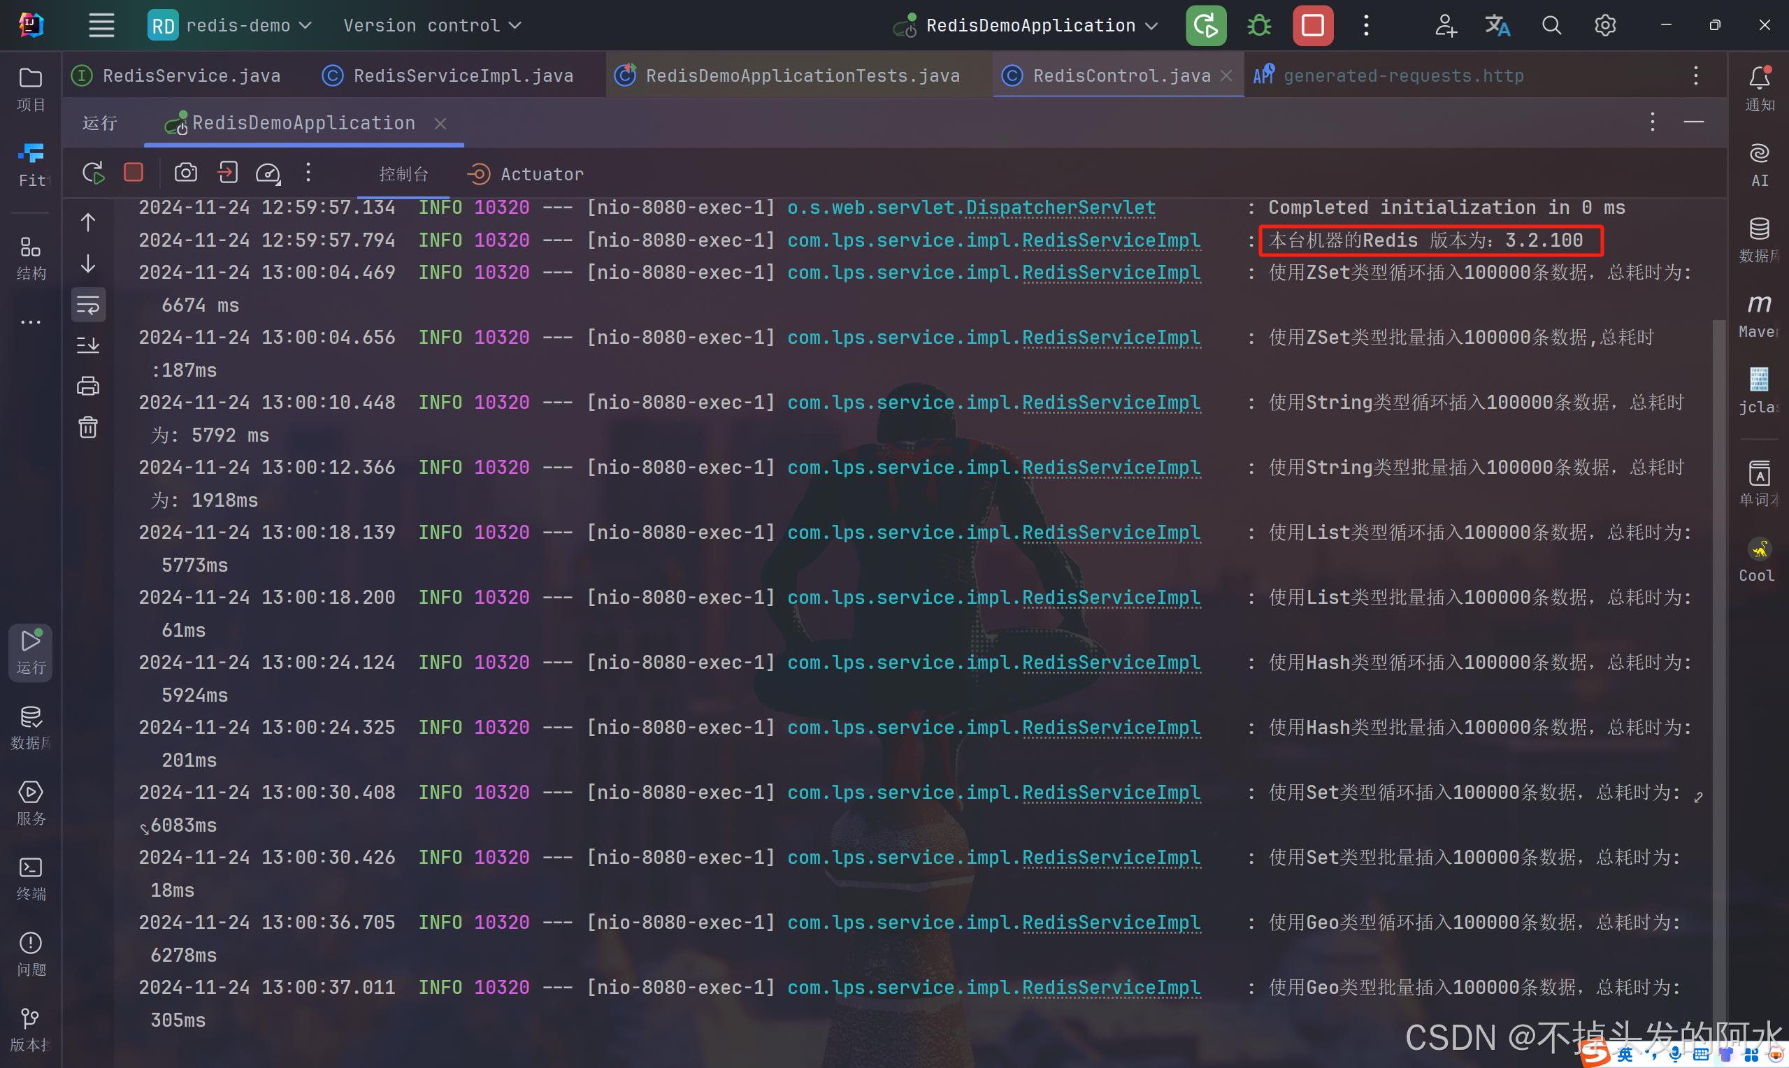Open DispatcherServlet class link in log

[x=1061, y=208]
